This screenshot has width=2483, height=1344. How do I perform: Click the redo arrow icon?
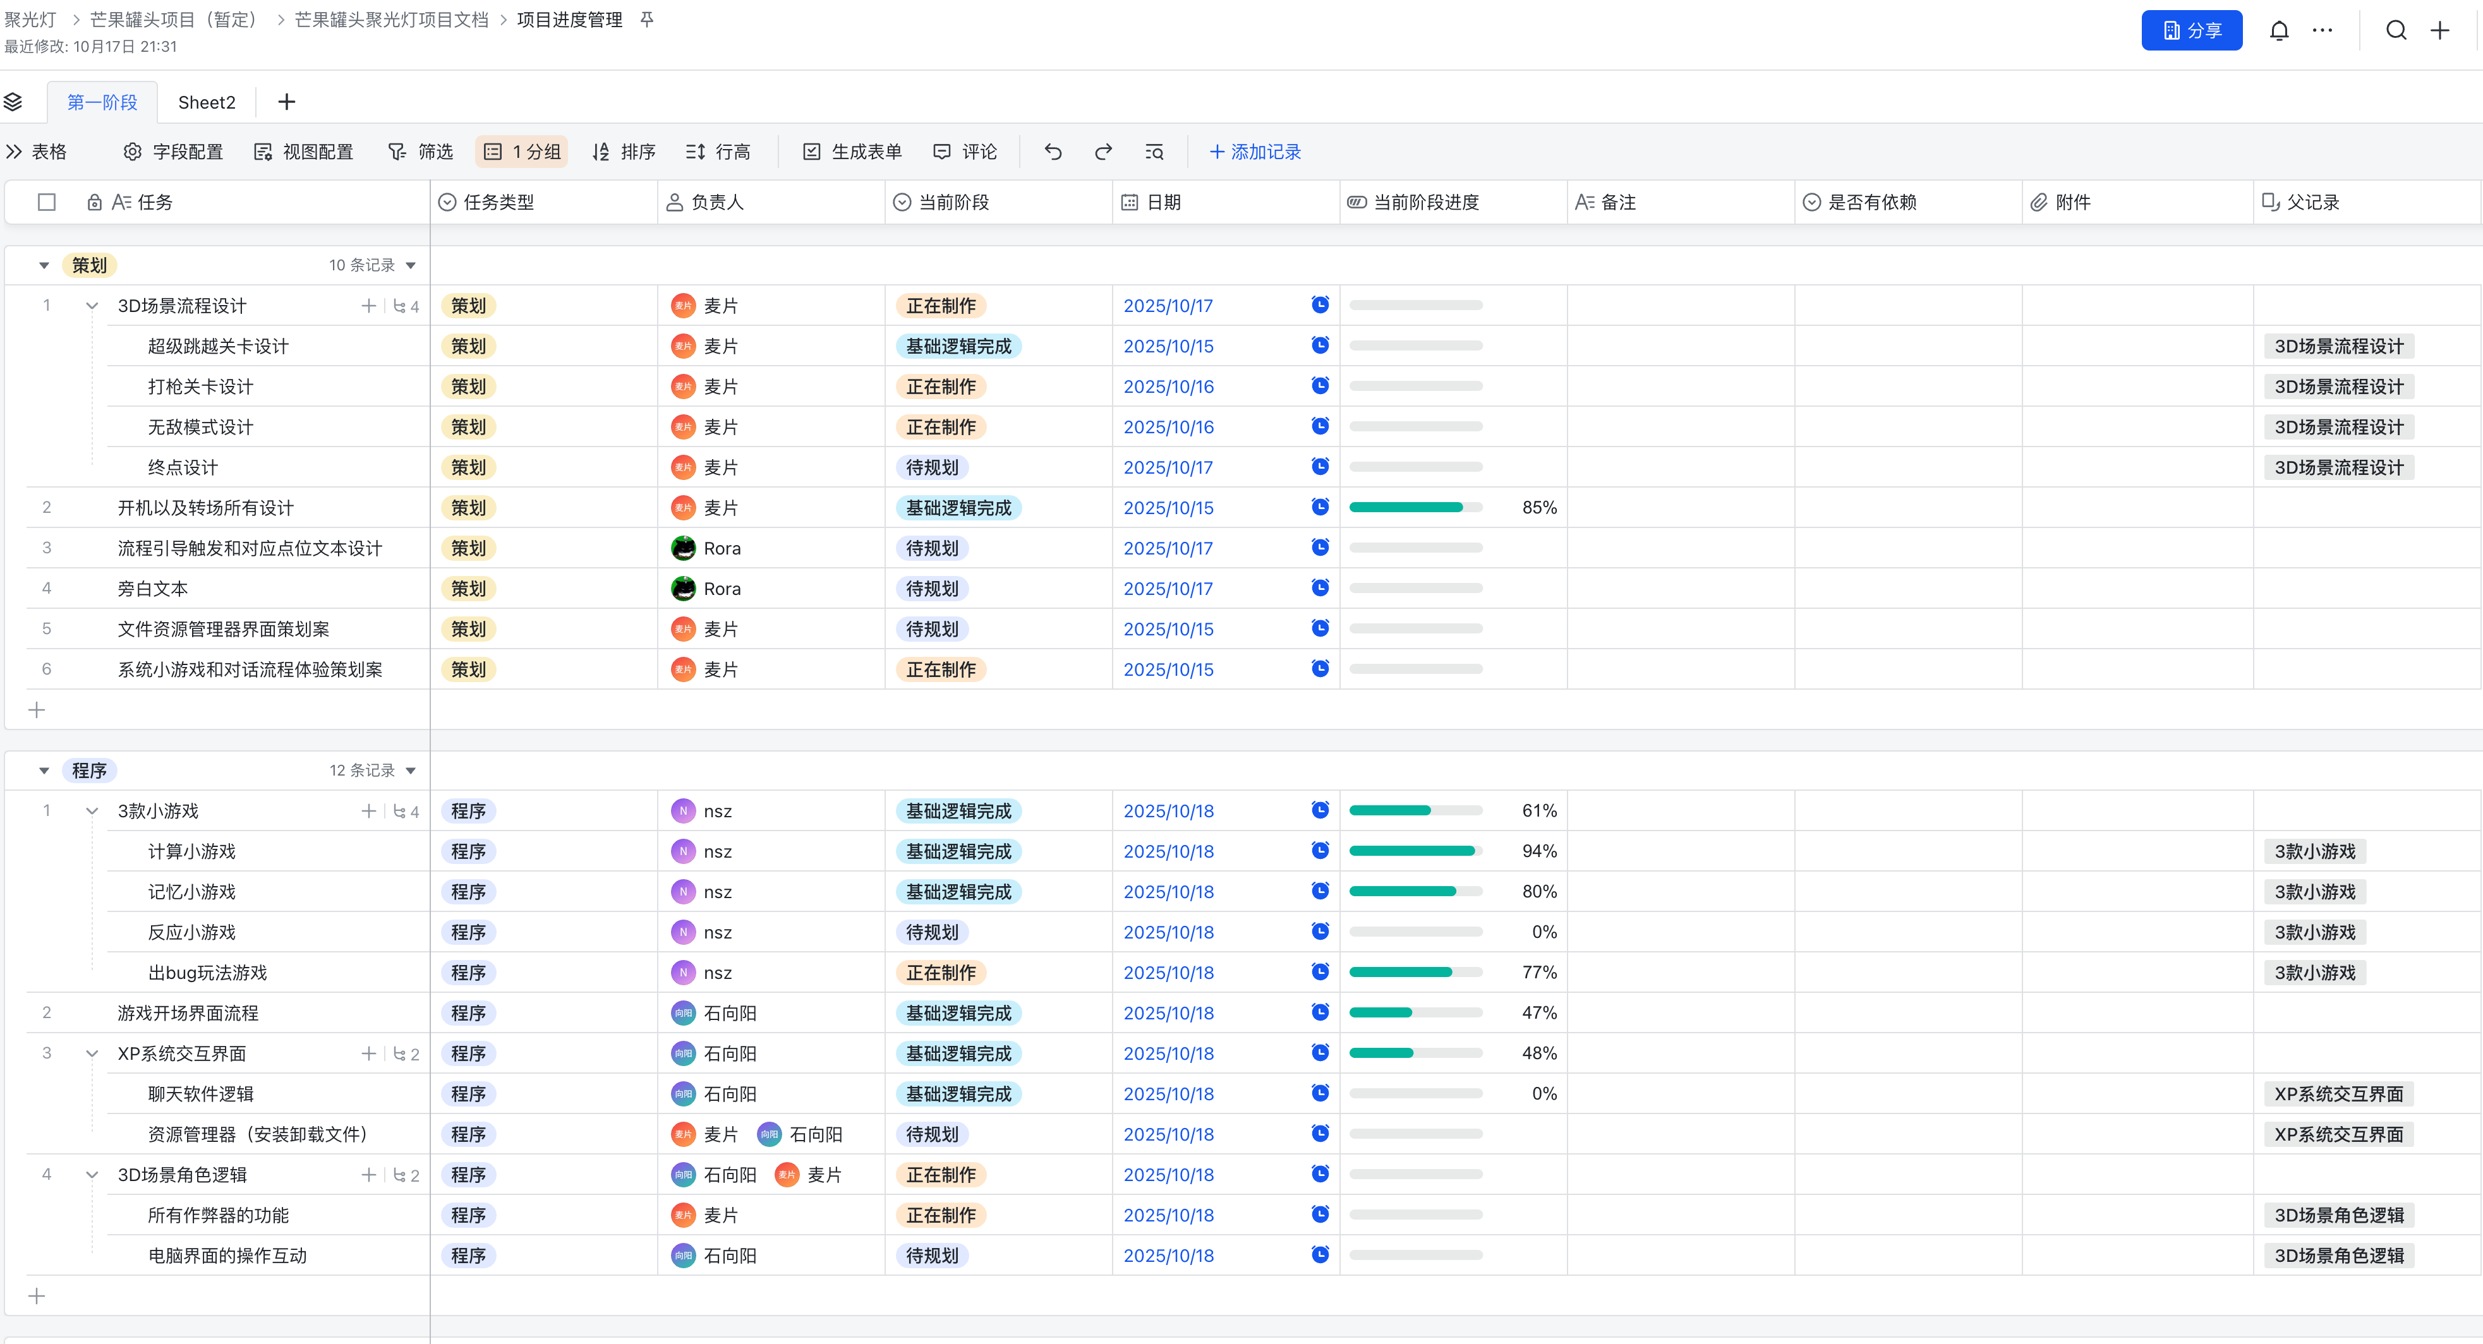[x=1104, y=151]
